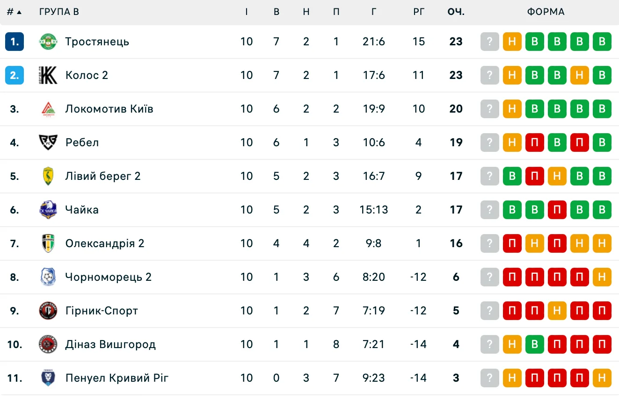Click Діназ Вишгород green В form badge
The height and width of the screenshot is (399, 619).
[x=535, y=344]
